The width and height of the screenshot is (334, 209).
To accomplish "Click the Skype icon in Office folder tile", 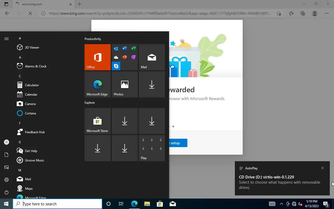I will [116, 66].
